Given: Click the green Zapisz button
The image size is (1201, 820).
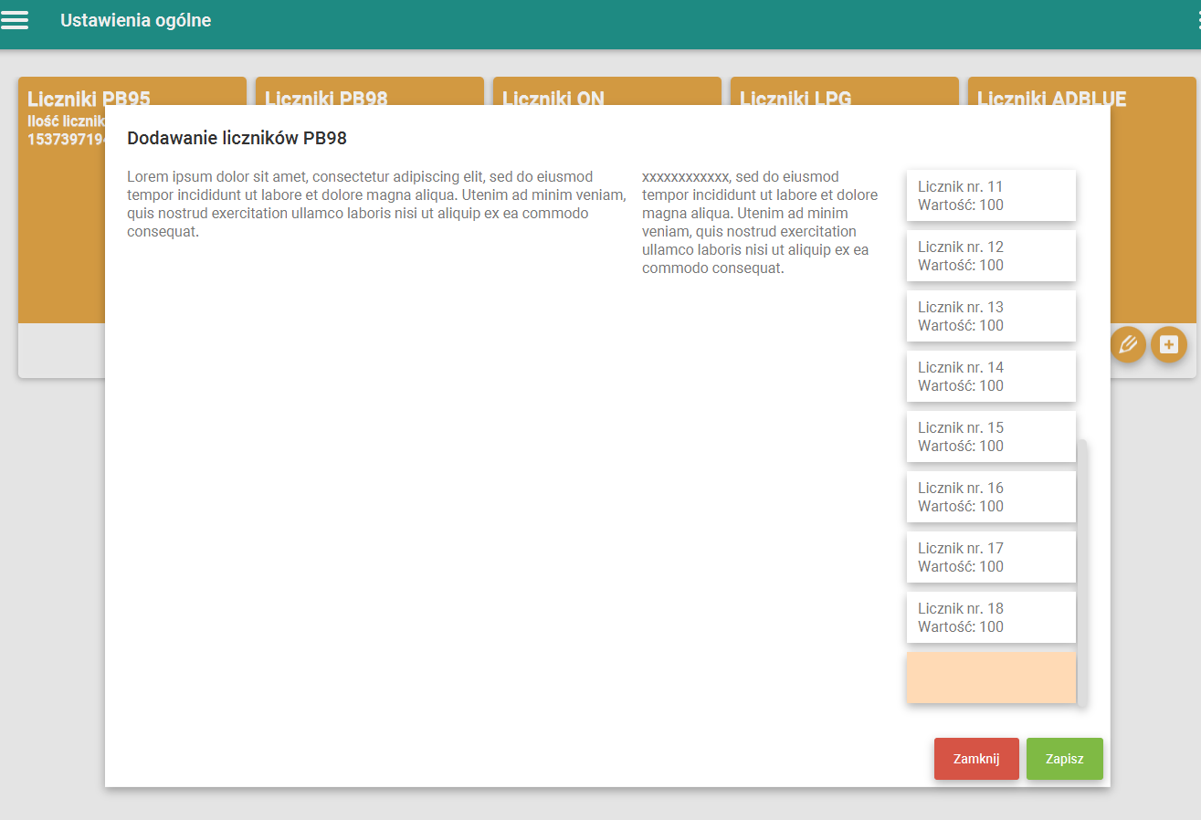Looking at the screenshot, I should pos(1065,759).
